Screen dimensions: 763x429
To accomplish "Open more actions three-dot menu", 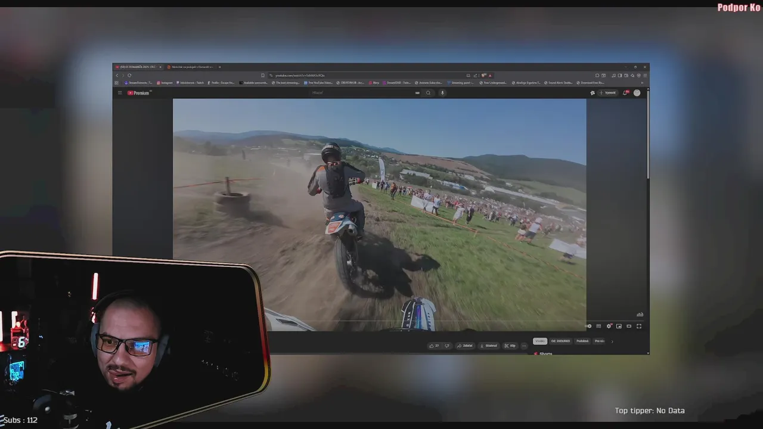I will click(x=524, y=346).
